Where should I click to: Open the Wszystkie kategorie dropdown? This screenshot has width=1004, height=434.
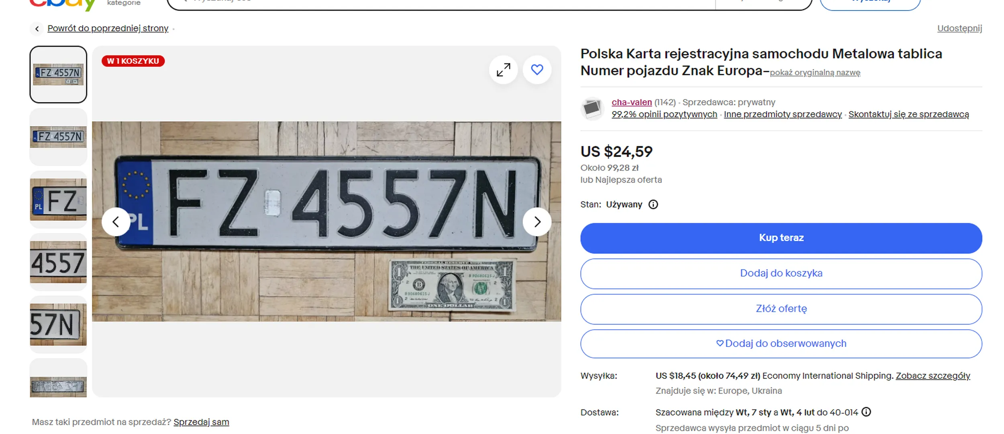click(x=123, y=3)
